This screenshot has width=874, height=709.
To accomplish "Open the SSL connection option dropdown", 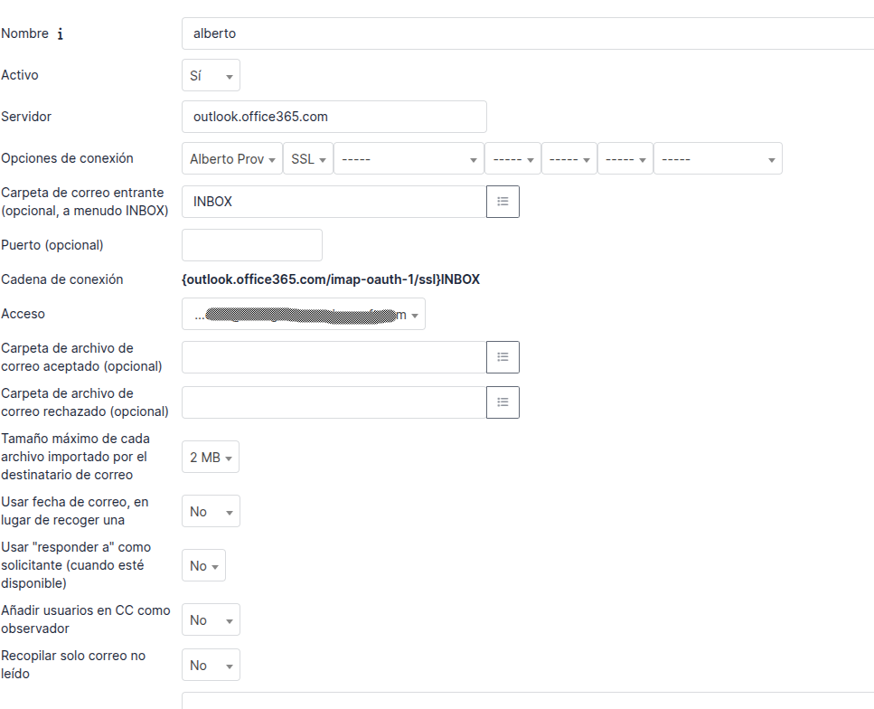I will click(x=308, y=159).
